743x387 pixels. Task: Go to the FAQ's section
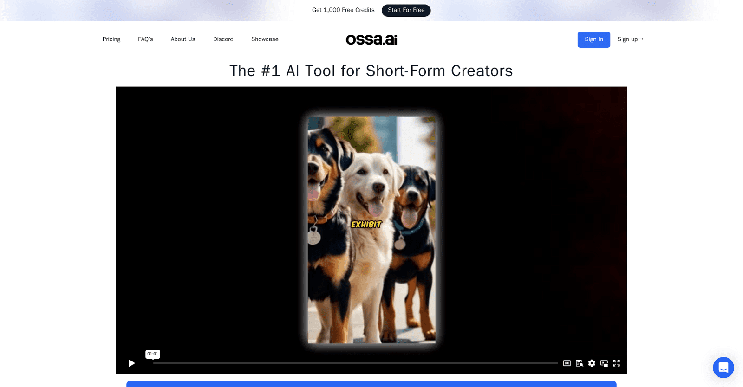click(x=145, y=39)
